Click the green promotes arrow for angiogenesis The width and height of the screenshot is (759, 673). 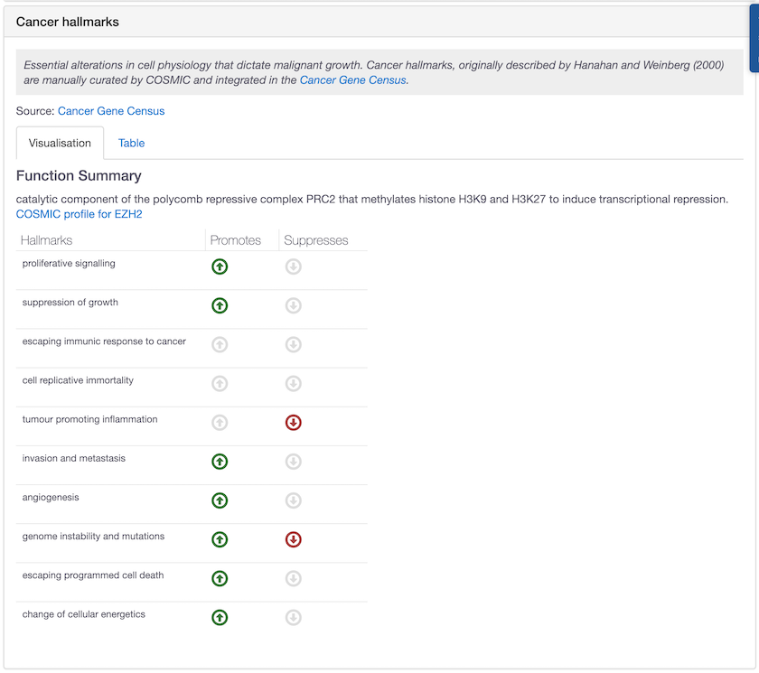[220, 500]
